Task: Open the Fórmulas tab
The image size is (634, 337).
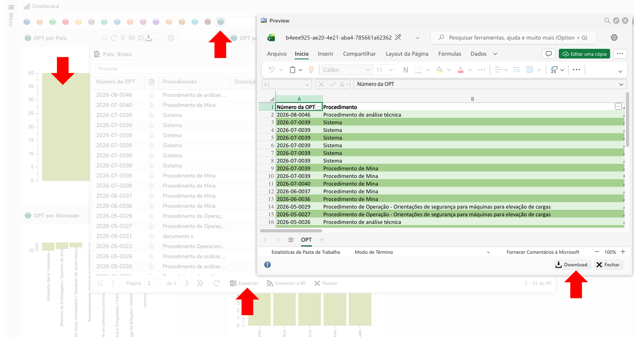Action: click(x=450, y=54)
